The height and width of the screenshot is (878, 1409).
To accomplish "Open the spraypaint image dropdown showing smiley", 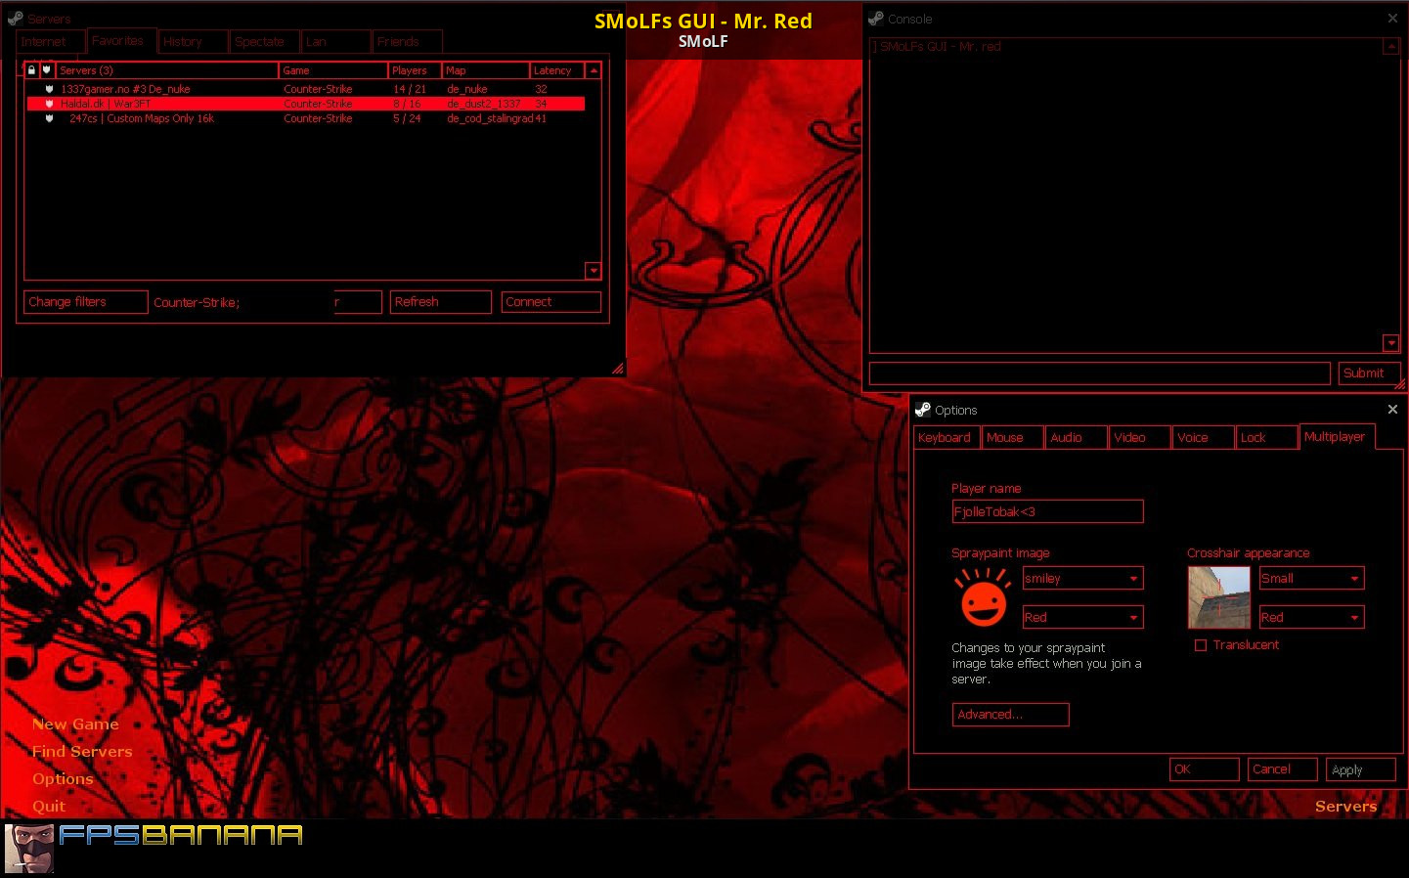I will point(1082,578).
